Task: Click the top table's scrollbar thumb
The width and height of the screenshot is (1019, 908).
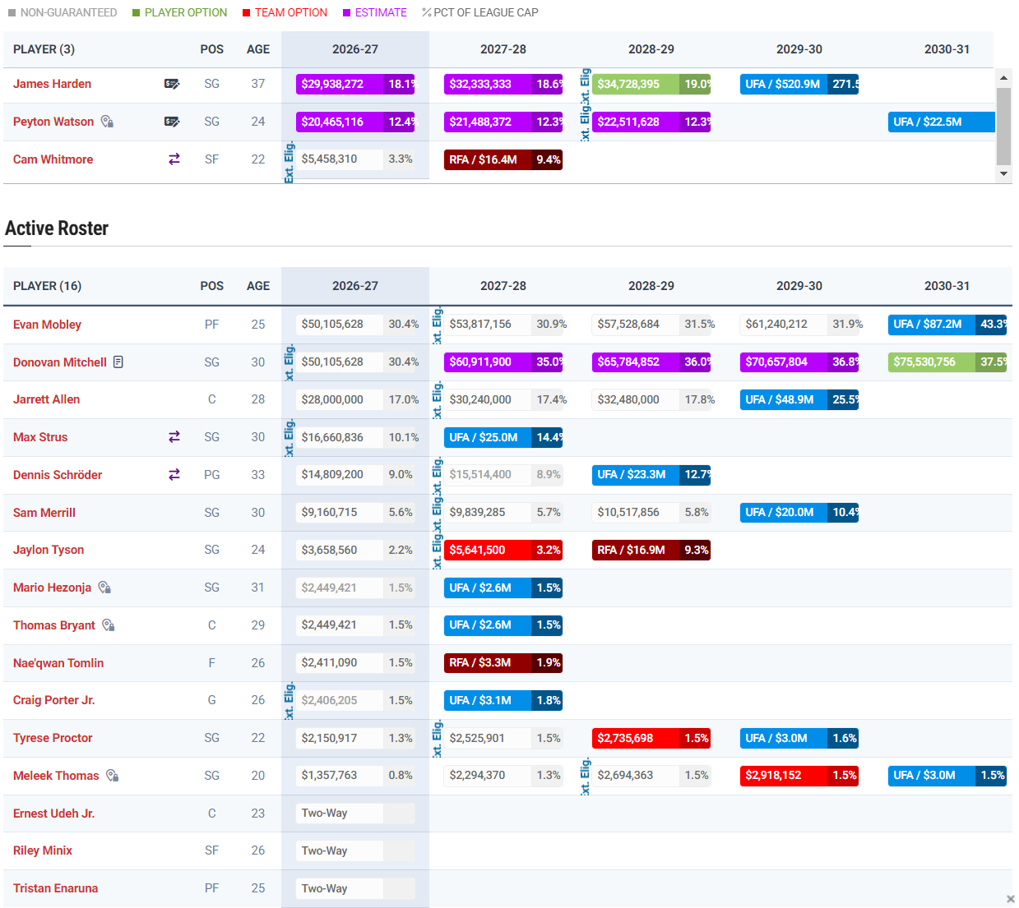Action: [1003, 127]
